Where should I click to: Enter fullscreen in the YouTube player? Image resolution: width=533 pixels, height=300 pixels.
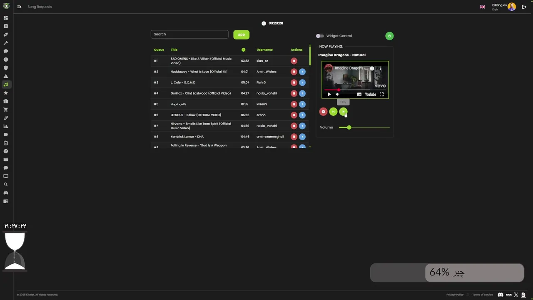point(381,95)
